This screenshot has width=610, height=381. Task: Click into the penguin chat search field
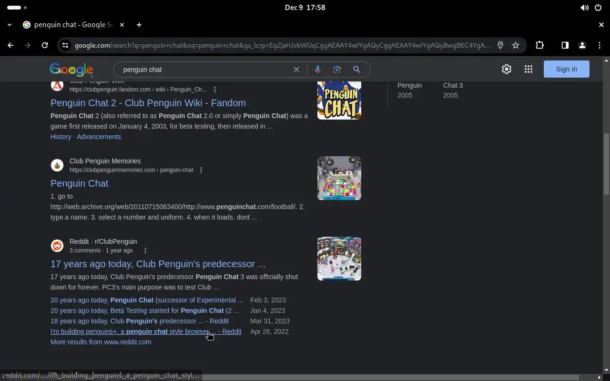(205, 70)
